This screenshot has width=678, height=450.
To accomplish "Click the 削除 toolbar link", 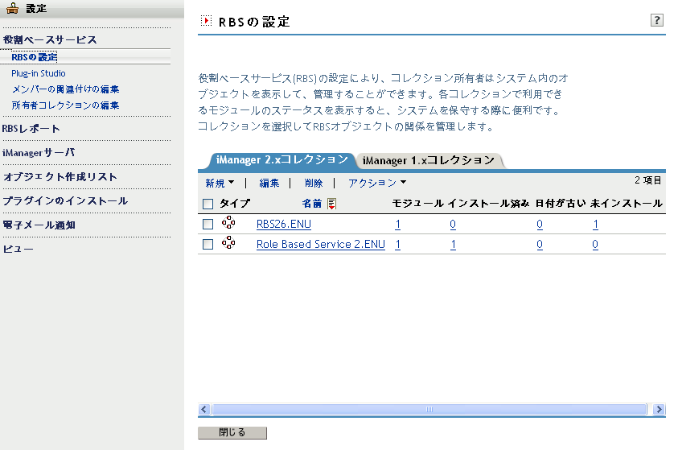I will click(314, 183).
